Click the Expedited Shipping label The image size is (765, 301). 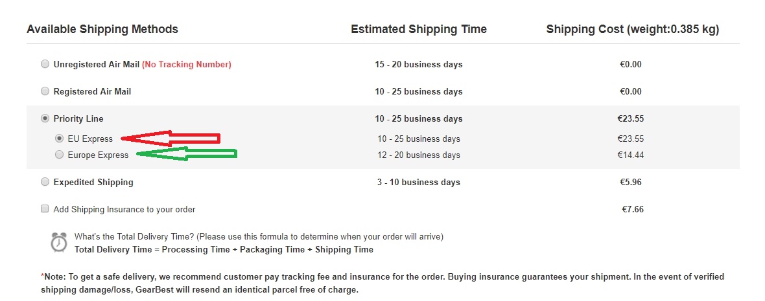(93, 182)
